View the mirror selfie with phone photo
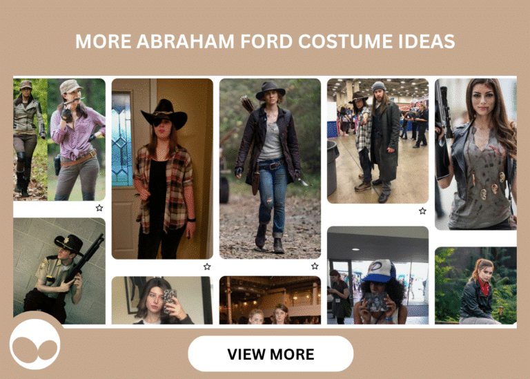 pos(162,300)
